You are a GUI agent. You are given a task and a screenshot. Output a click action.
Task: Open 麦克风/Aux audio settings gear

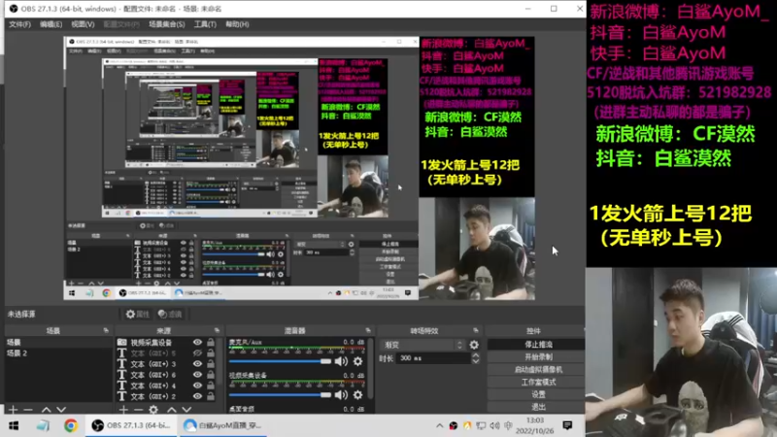357,361
